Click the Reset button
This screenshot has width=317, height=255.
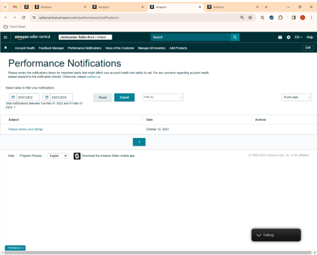pyautogui.click(x=103, y=97)
